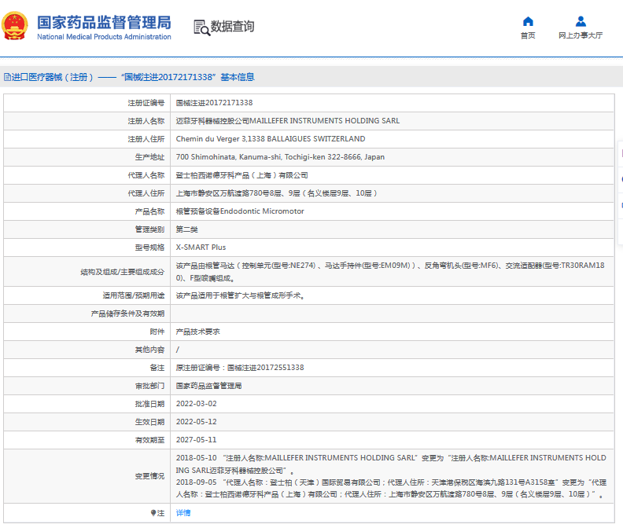Select approval date 2022-03-02

pos(197,404)
